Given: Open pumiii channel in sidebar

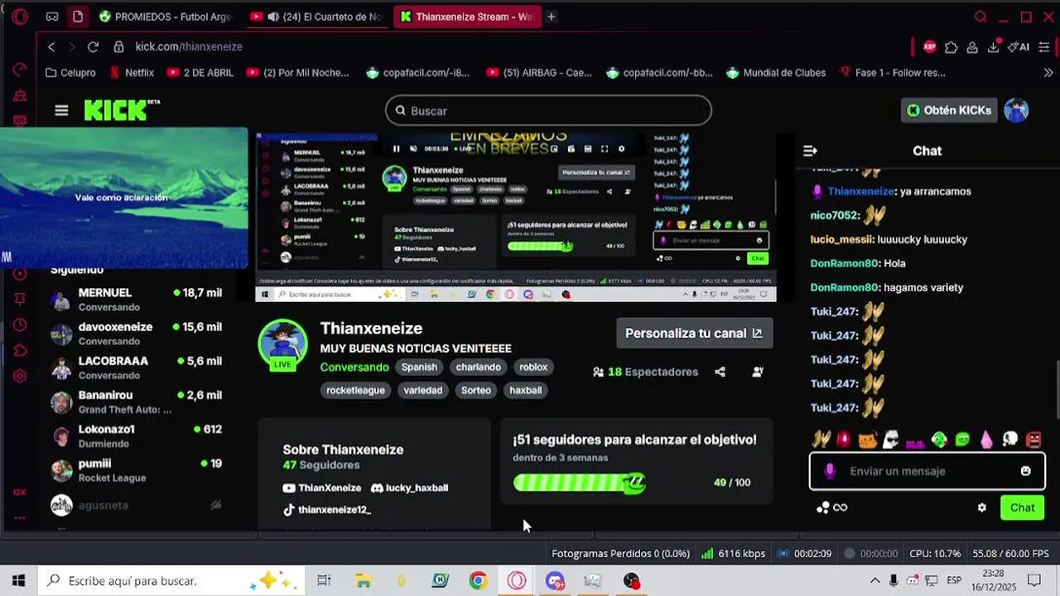Looking at the screenshot, I should (137, 470).
